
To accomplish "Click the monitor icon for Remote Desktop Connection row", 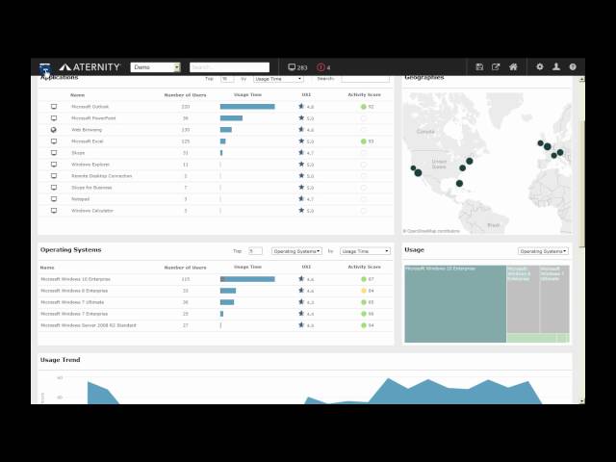I will click(x=54, y=175).
